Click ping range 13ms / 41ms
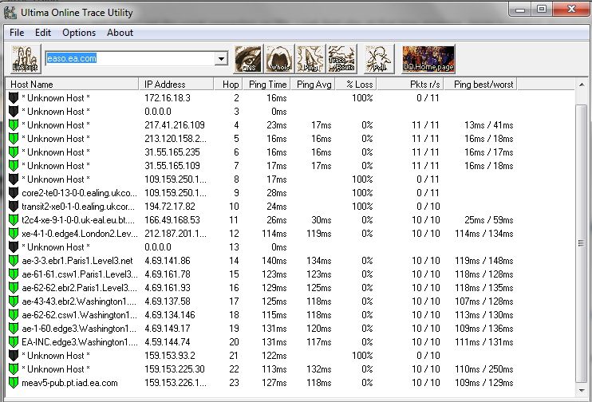 pos(488,125)
